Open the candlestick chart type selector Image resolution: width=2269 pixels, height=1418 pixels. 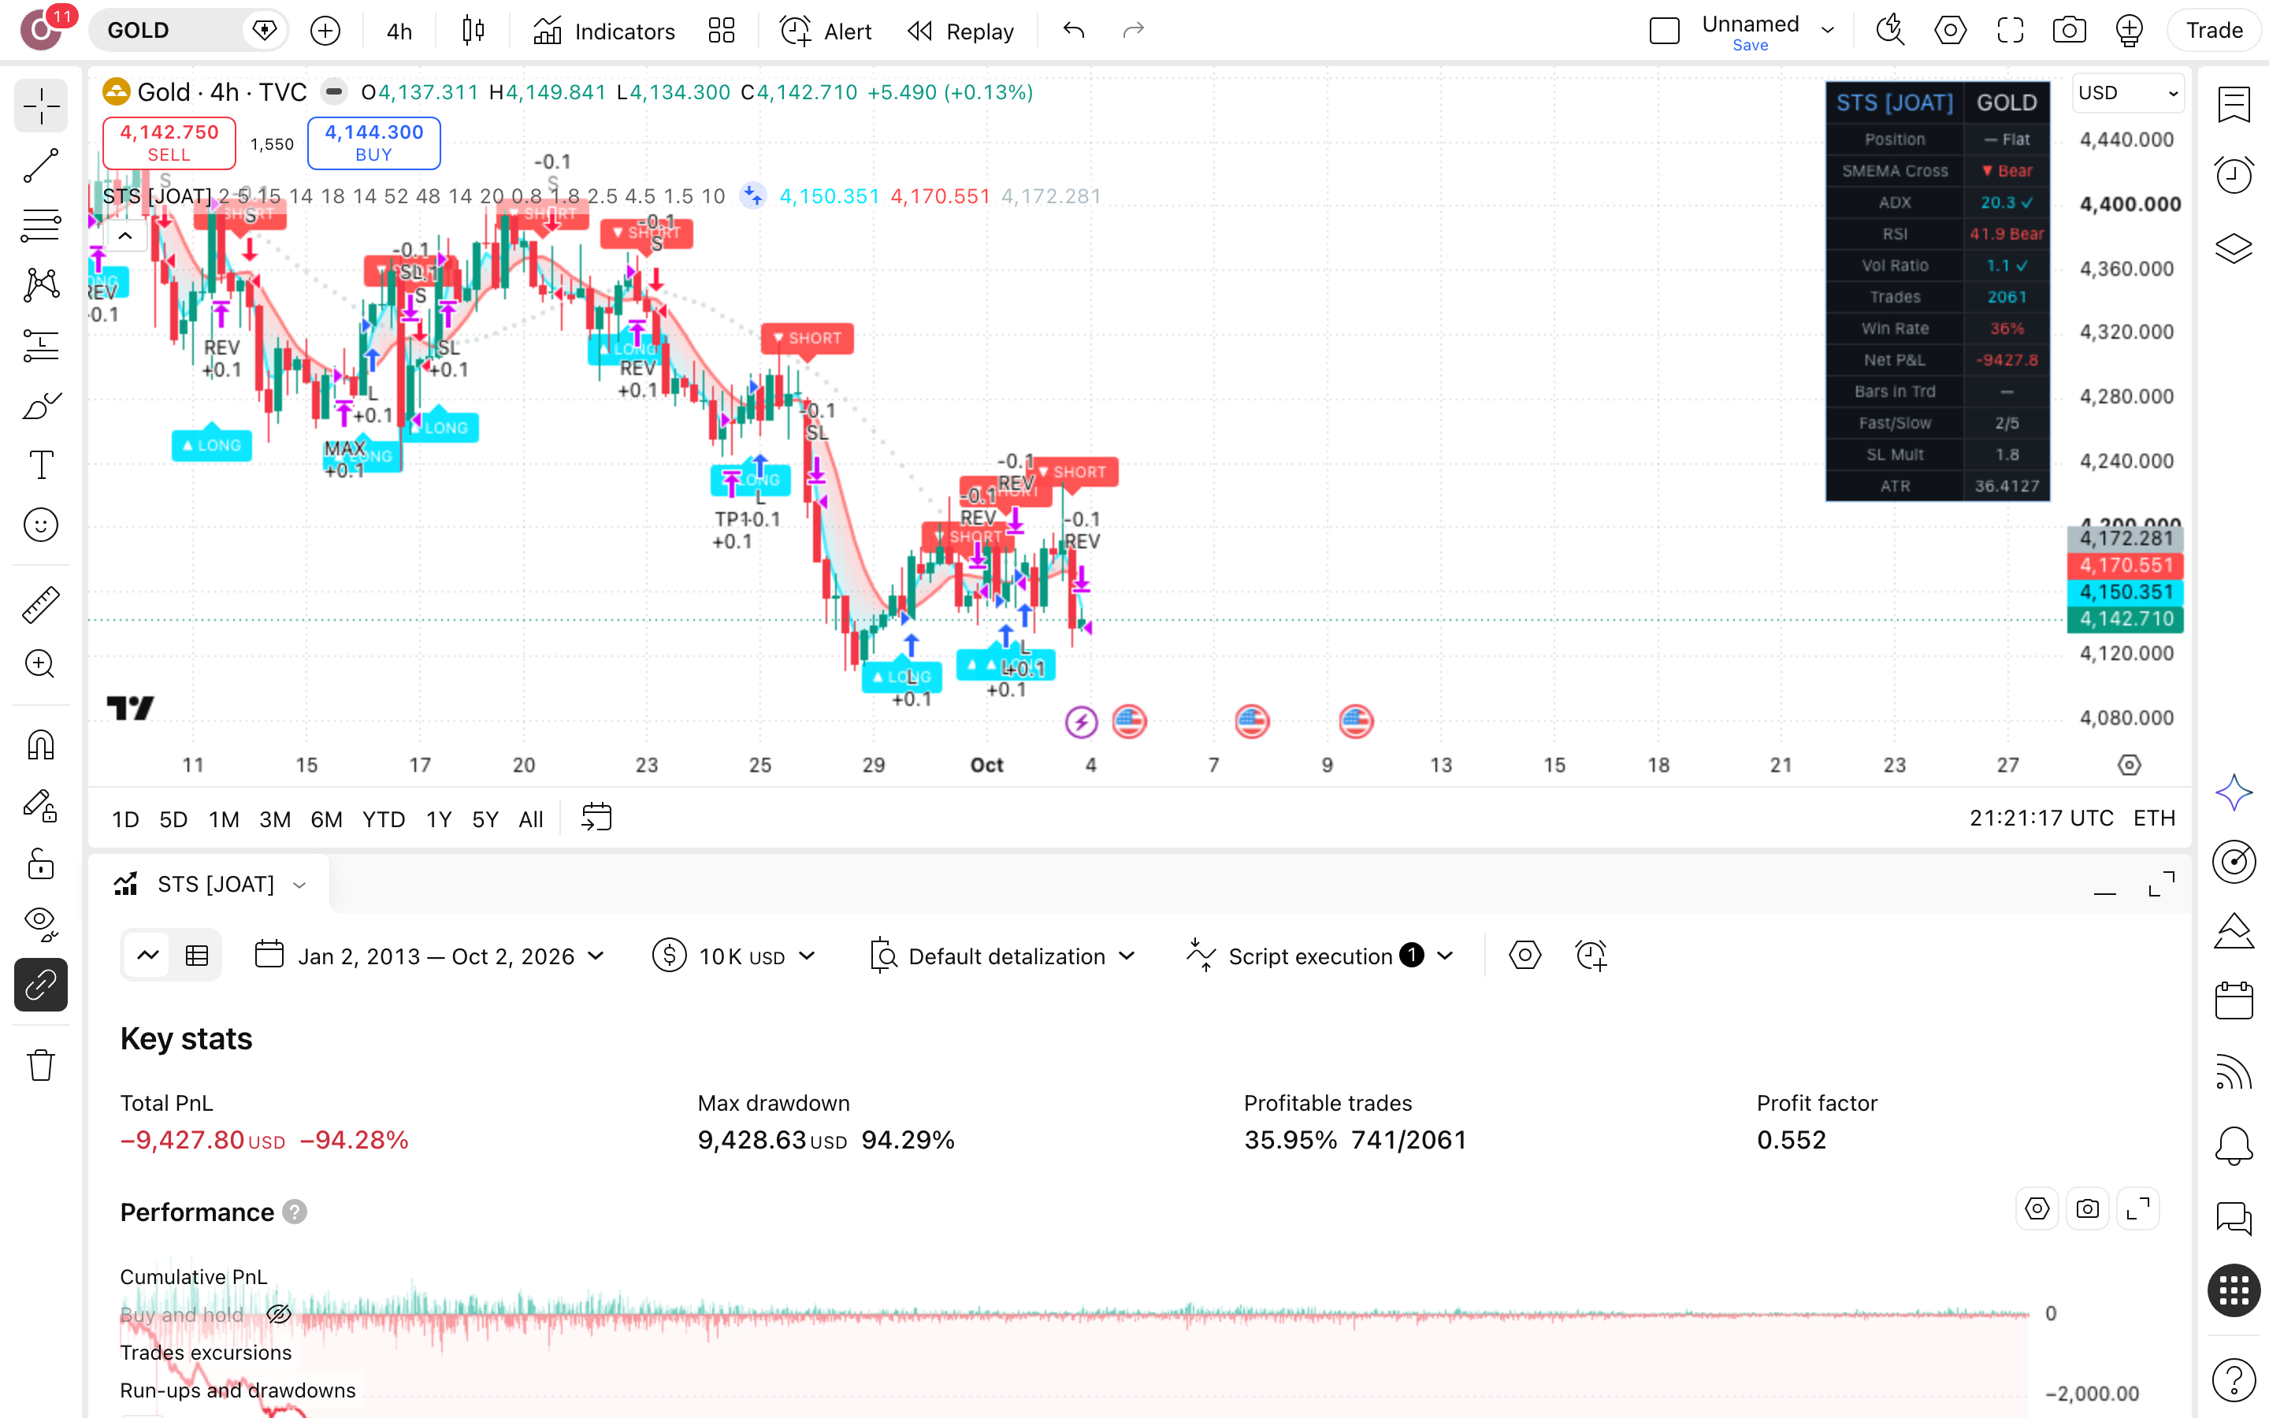[x=473, y=31]
